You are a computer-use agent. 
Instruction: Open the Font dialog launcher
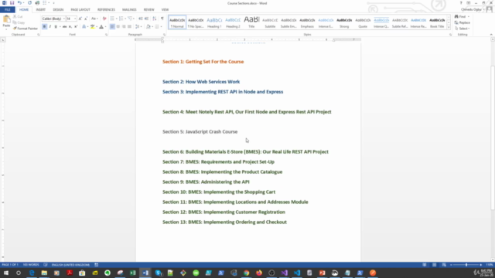107,35
